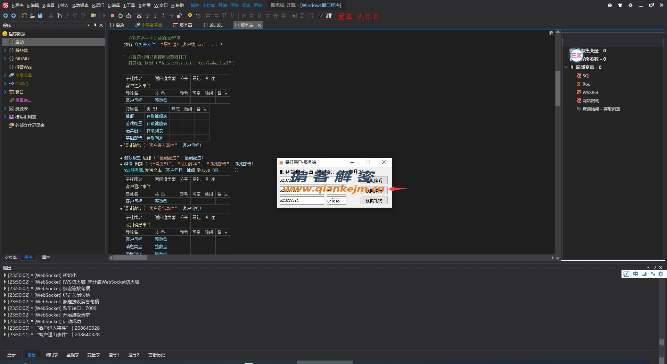Expand the Dll命令 tree node

[x=5, y=84]
